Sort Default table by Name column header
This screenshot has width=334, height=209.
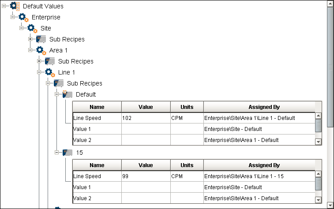(x=97, y=107)
